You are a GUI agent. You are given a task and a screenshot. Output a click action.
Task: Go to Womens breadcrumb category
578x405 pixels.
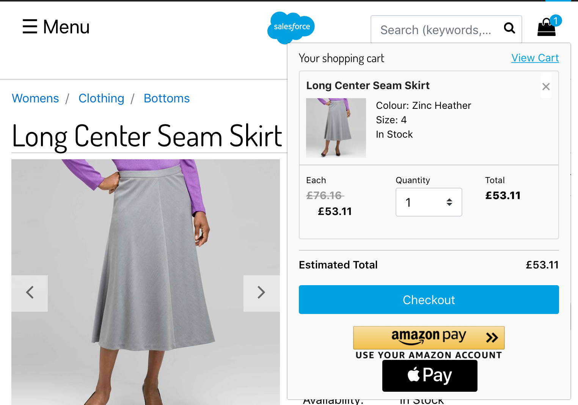tap(35, 99)
